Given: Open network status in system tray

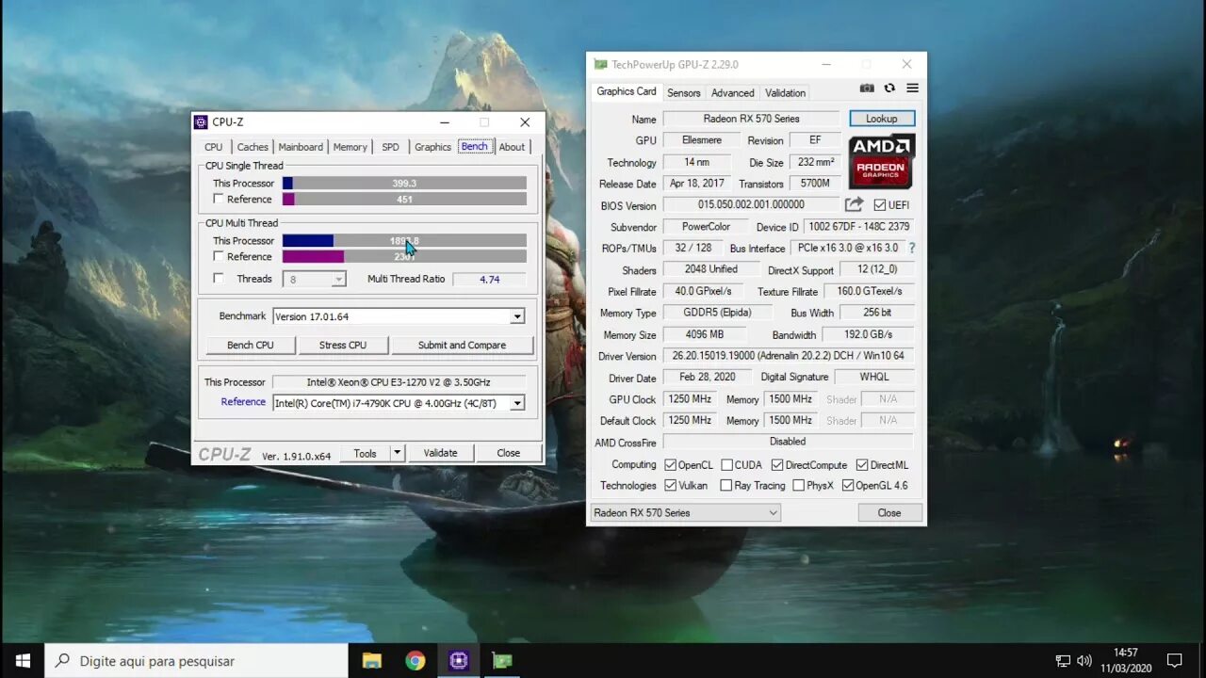Looking at the screenshot, I should point(1063,661).
